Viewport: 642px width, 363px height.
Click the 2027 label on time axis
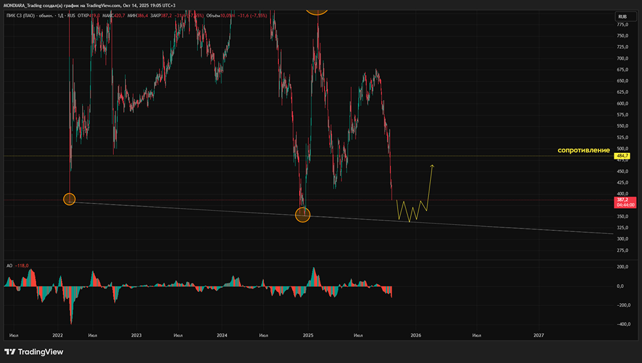pyautogui.click(x=539, y=335)
